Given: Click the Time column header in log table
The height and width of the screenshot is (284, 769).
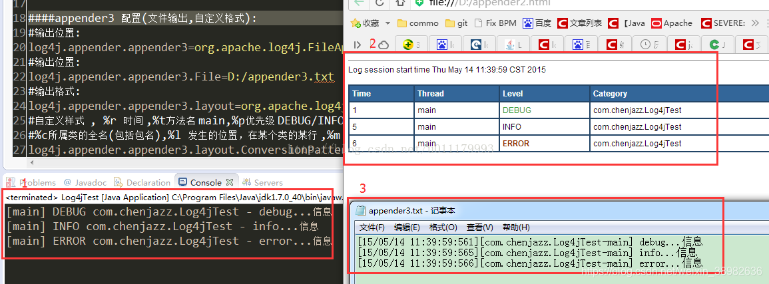Looking at the screenshot, I should [381, 94].
